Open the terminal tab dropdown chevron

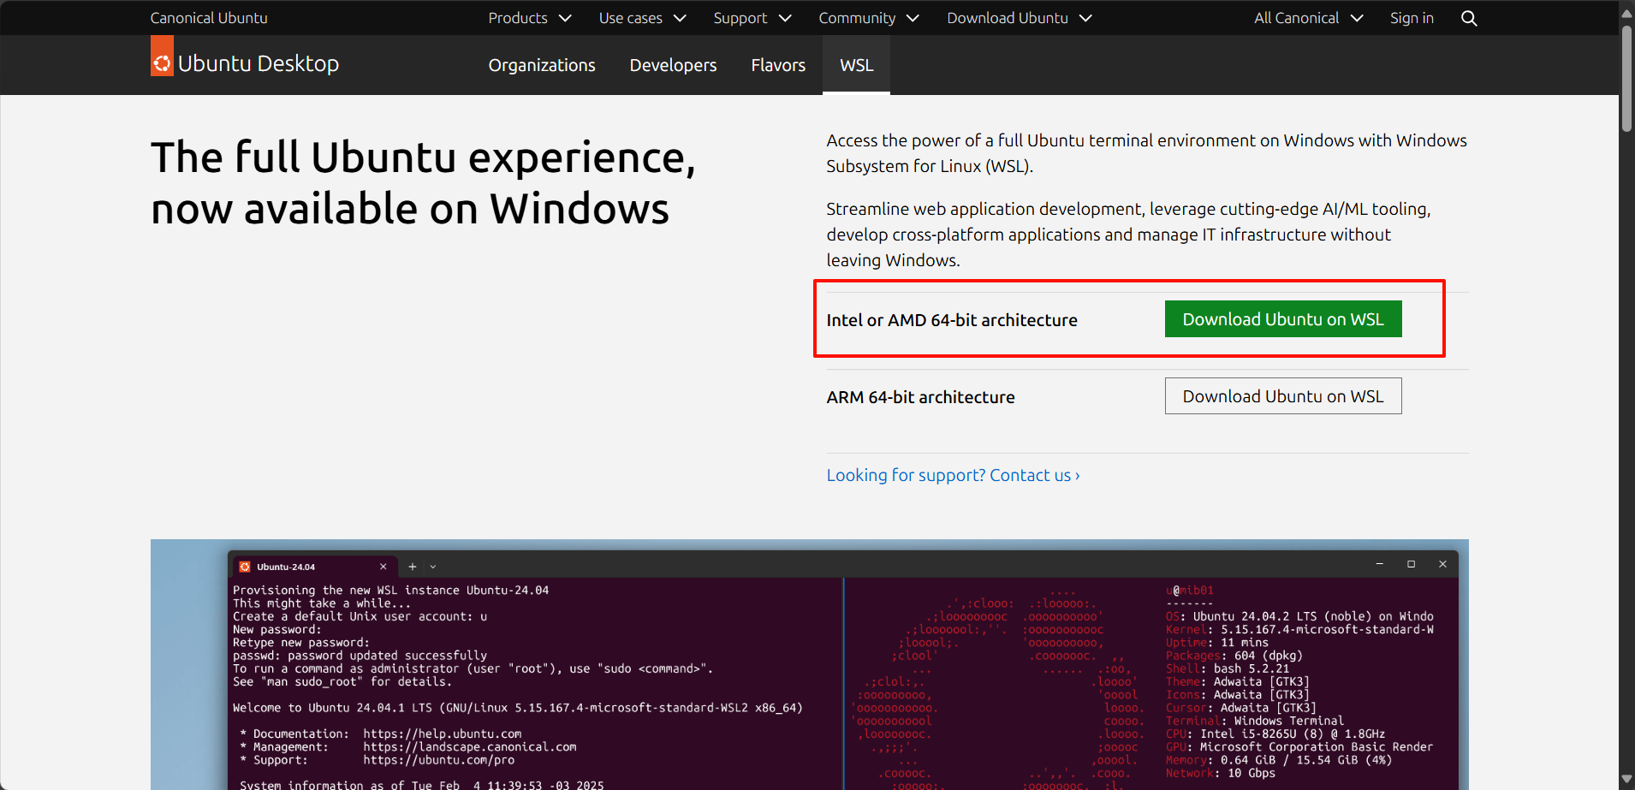pos(433,567)
